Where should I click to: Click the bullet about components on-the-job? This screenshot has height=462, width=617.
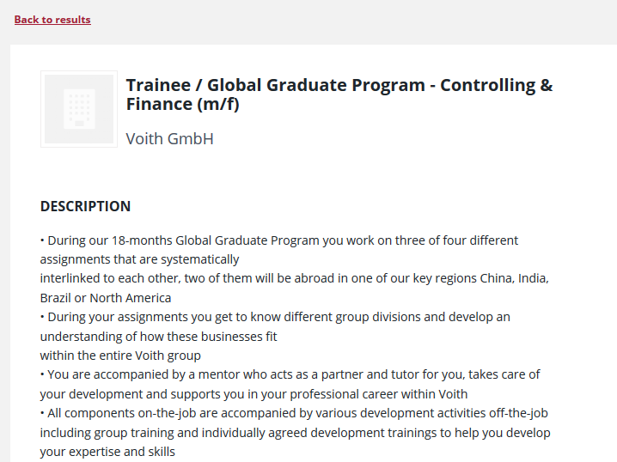tap(294, 413)
